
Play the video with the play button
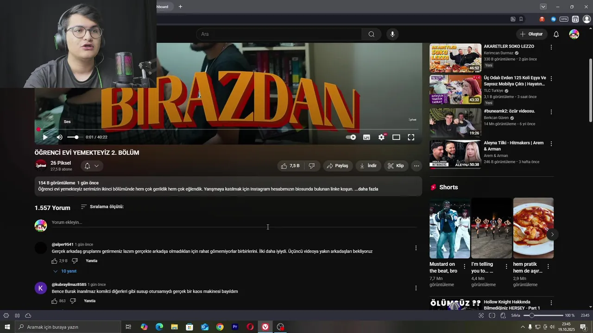click(45, 137)
